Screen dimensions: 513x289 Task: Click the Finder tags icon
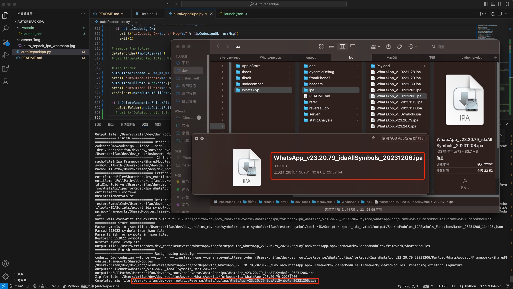399,46
